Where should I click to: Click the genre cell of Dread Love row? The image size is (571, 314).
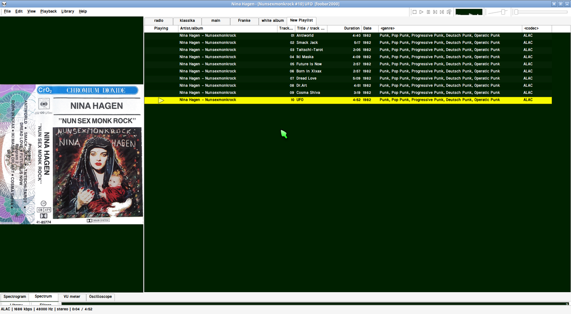(x=439, y=79)
